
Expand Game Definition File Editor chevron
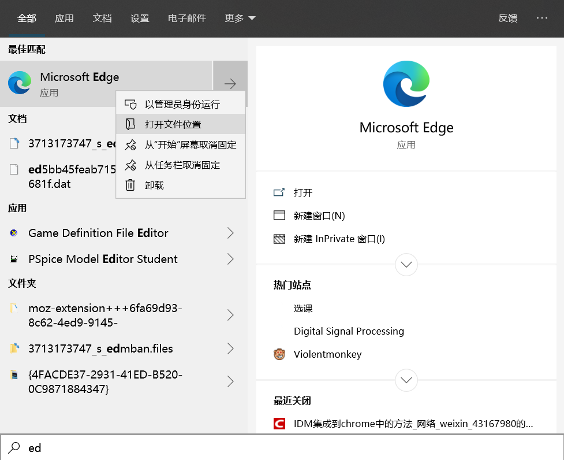point(230,233)
